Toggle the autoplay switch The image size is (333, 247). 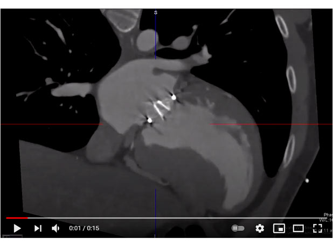tap(238, 228)
